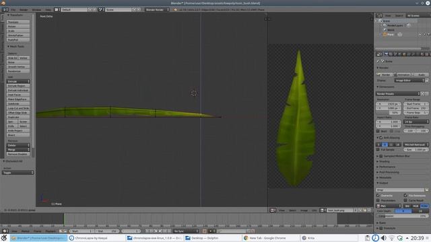Click the output path folder browse icon
Image resolution: width=431 pixels, height=242 pixels.
(426, 190)
